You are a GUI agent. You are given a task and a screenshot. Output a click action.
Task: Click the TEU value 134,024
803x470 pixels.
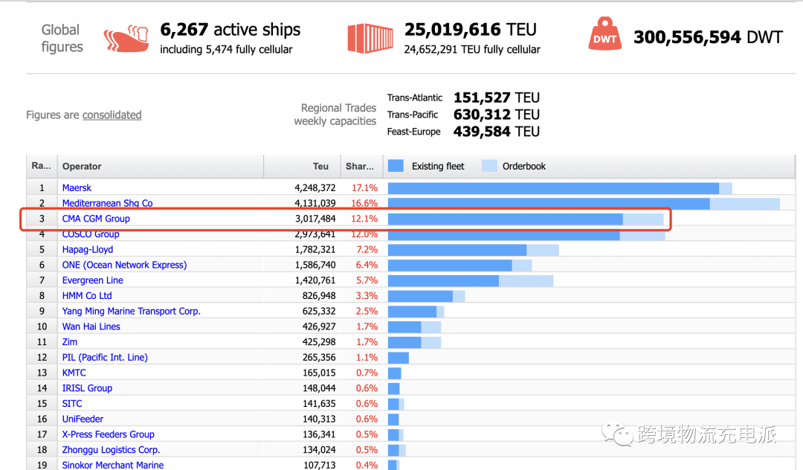coord(319,449)
